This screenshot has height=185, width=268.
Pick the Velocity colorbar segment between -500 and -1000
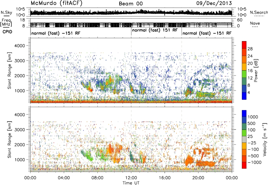244,159
